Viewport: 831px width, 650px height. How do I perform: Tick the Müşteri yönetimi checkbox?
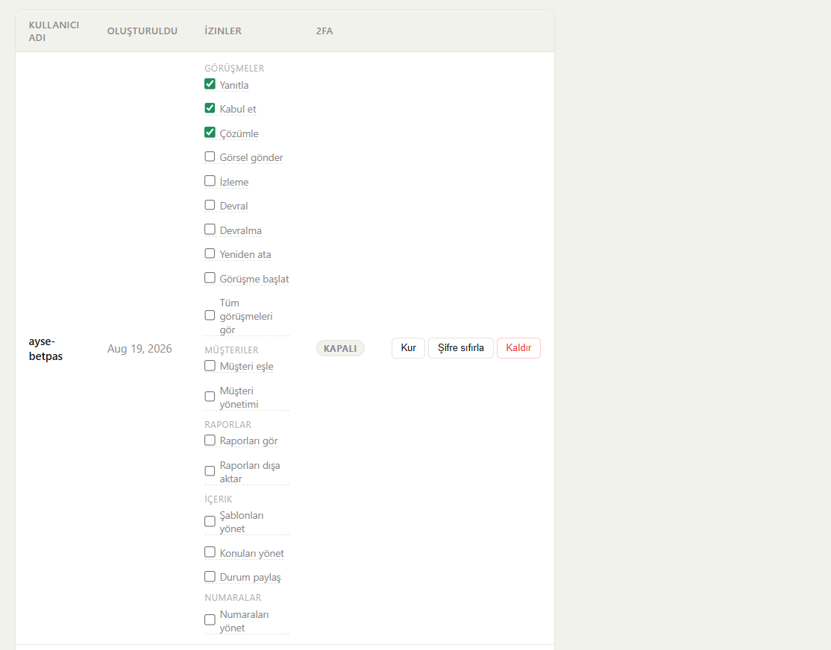click(x=210, y=397)
